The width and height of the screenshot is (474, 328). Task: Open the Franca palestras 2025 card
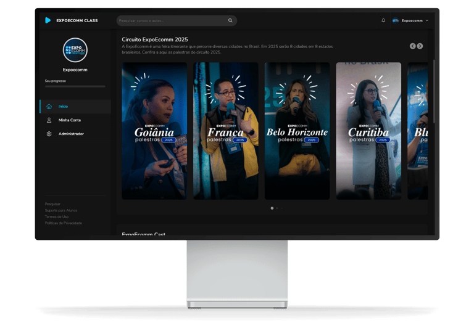226,131
